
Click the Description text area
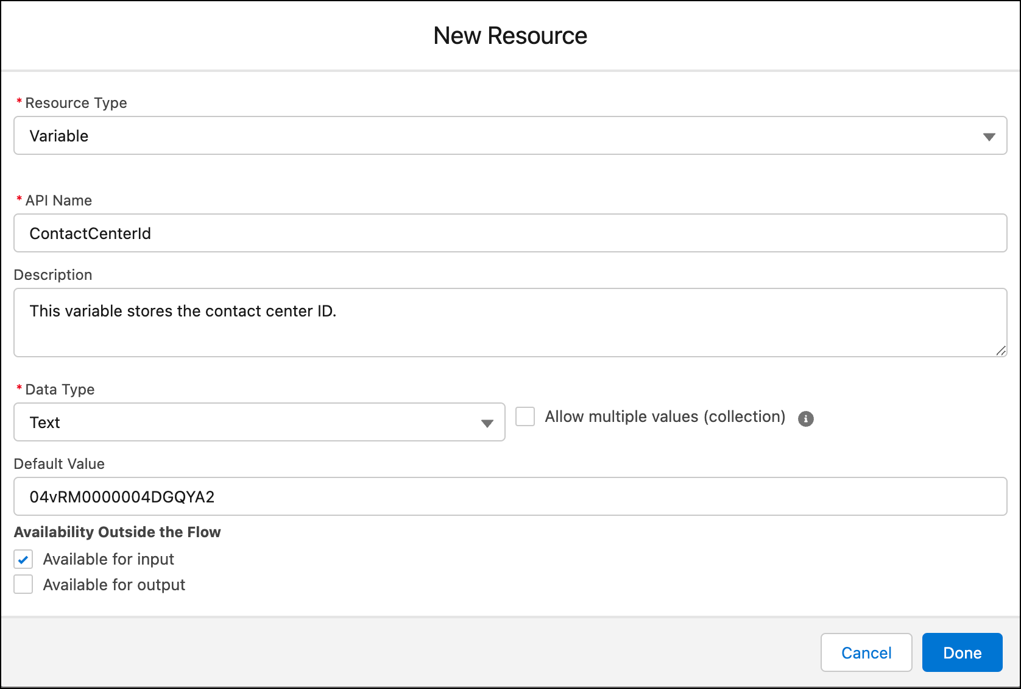510,323
